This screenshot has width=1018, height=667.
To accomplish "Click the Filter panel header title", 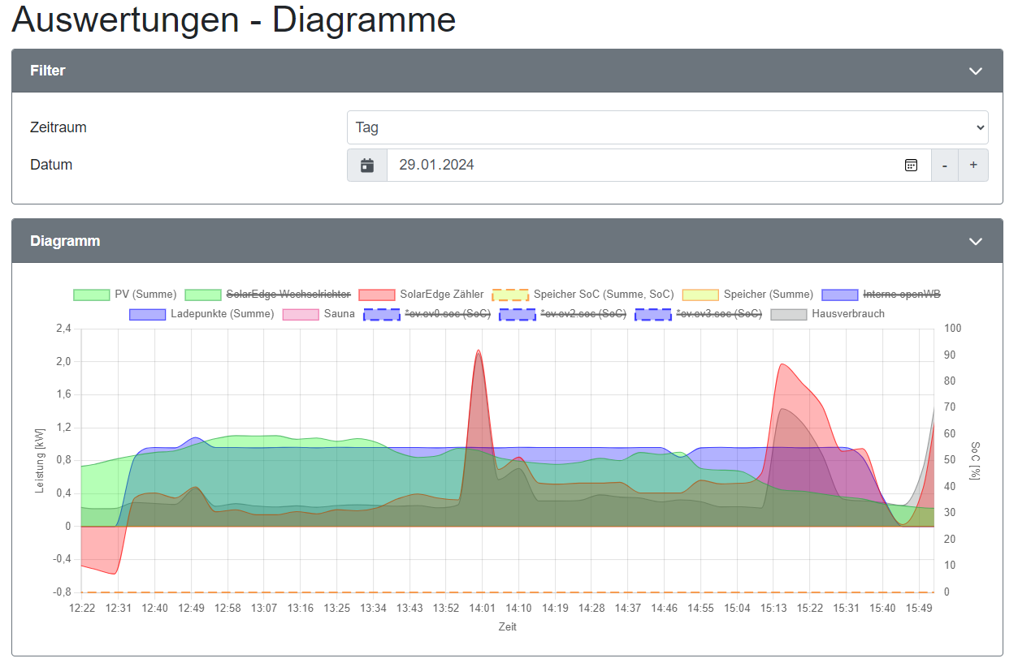I will point(48,71).
